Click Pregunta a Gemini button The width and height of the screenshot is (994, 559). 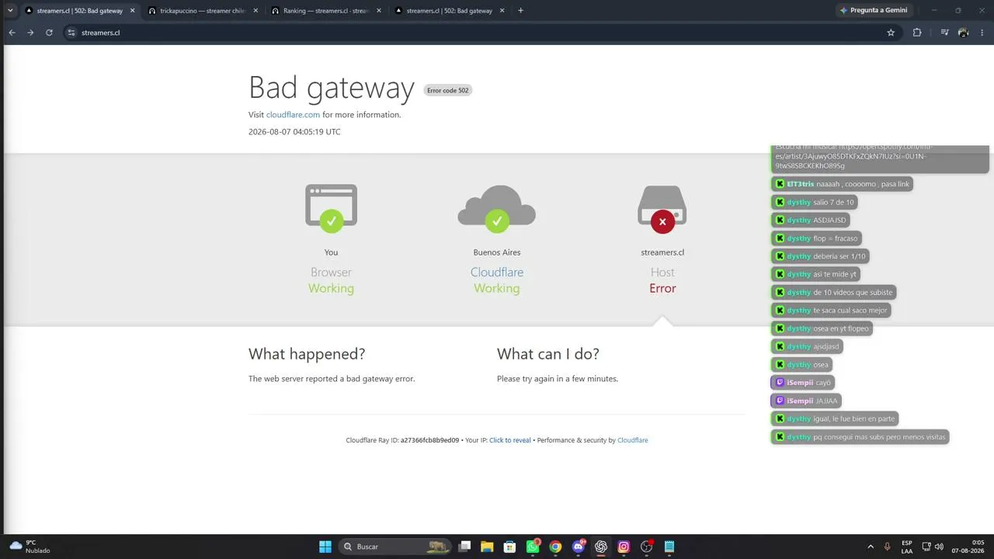point(873,10)
